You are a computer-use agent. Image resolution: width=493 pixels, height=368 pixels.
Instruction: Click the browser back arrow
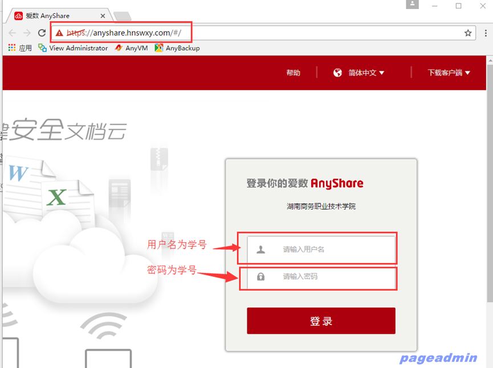(13, 33)
